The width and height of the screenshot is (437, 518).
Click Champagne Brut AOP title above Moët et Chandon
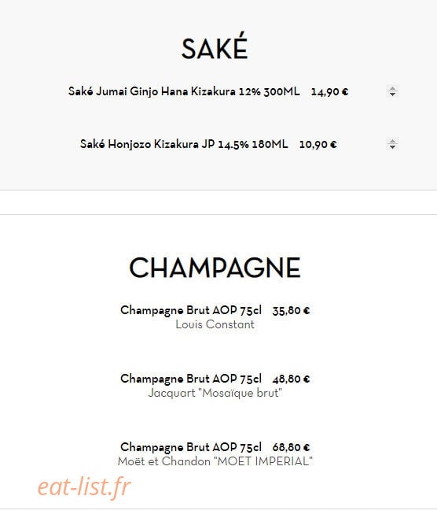tap(191, 447)
